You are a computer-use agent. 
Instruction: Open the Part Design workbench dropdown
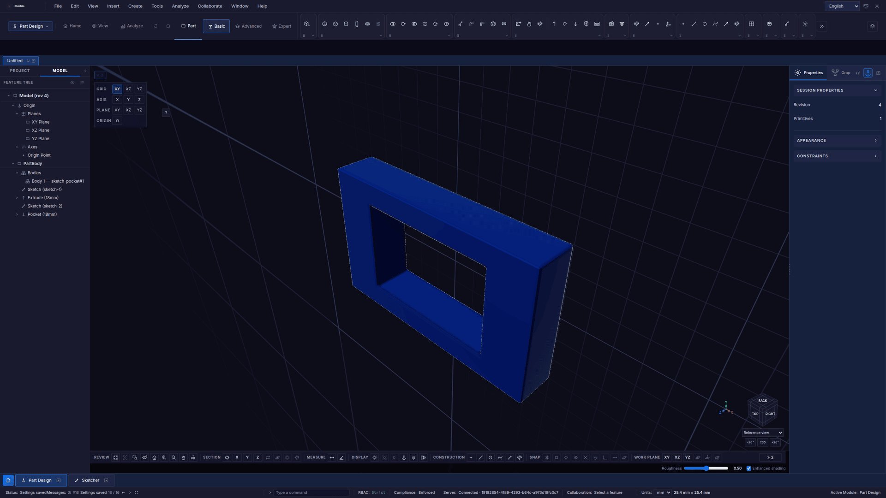30,26
